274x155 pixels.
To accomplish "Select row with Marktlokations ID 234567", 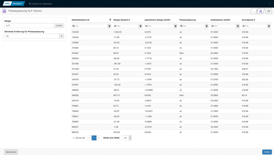I will 171,53.
